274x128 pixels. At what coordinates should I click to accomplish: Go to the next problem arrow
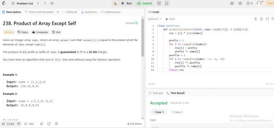[x=45, y=3]
